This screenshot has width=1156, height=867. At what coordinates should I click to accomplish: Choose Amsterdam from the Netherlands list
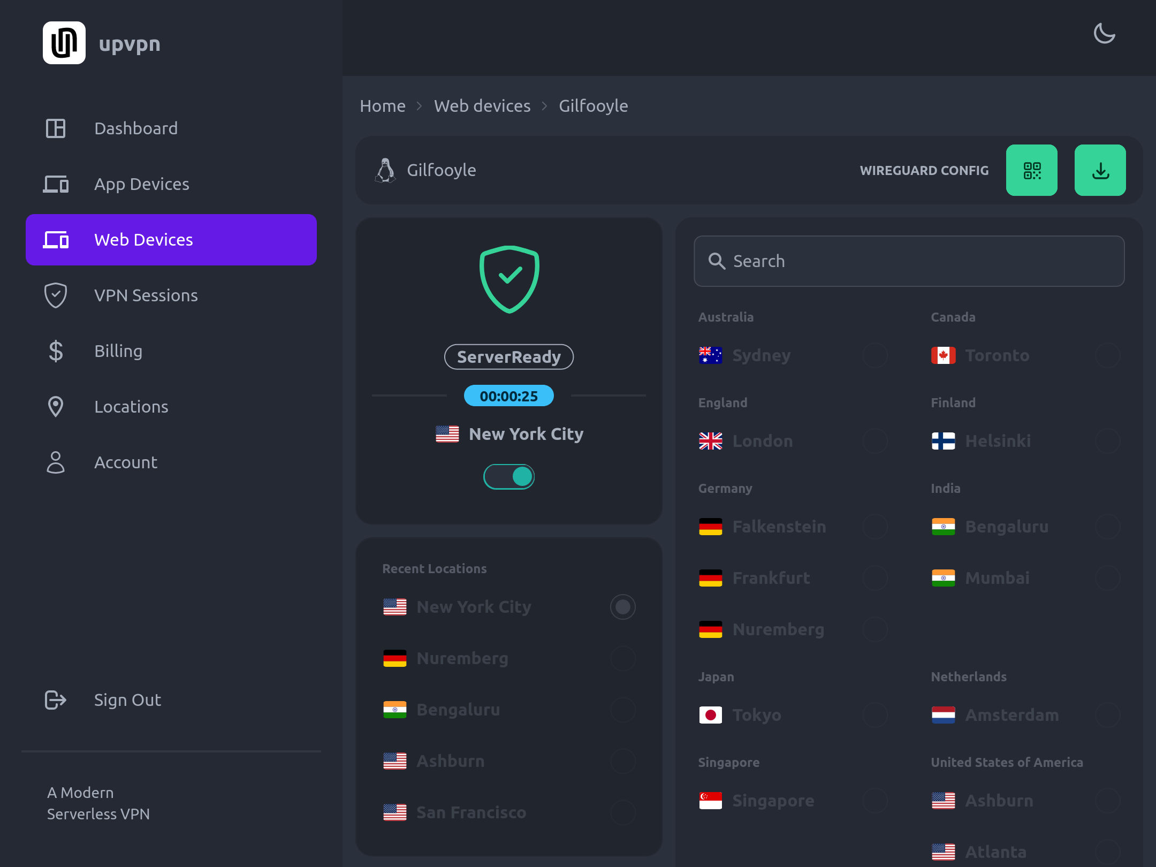(1011, 715)
